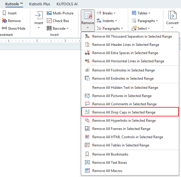181x177 pixels.
Task: Choose Remove All Bookmarks menu item
Action: (130, 154)
